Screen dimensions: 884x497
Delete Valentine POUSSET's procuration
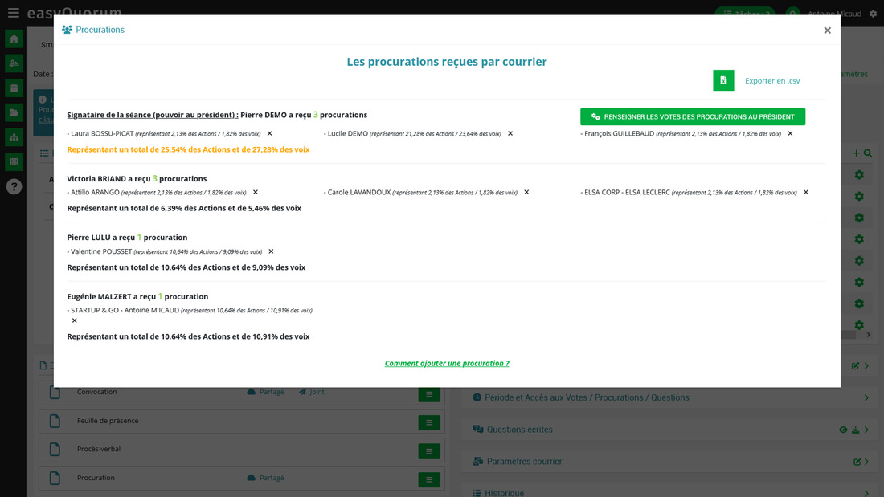pyautogui.click(x=271, y=251)
